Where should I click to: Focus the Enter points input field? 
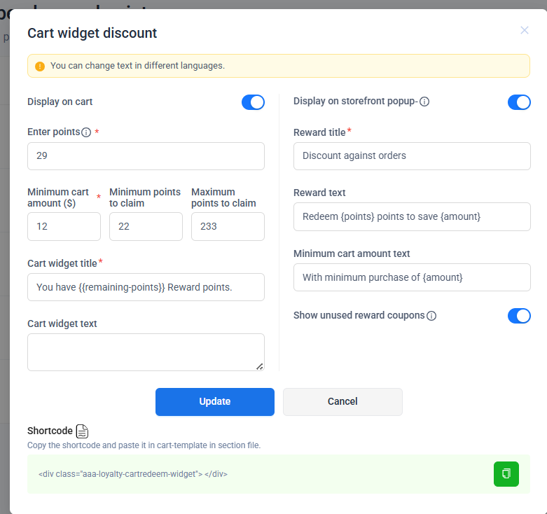point(146,156)
